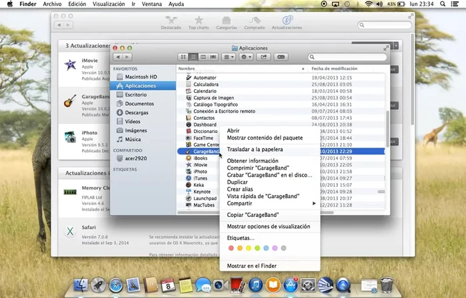Switch Finder to icon view
Image resolution: width=466 pixels, height=298 pixels.
coord(183,57)
